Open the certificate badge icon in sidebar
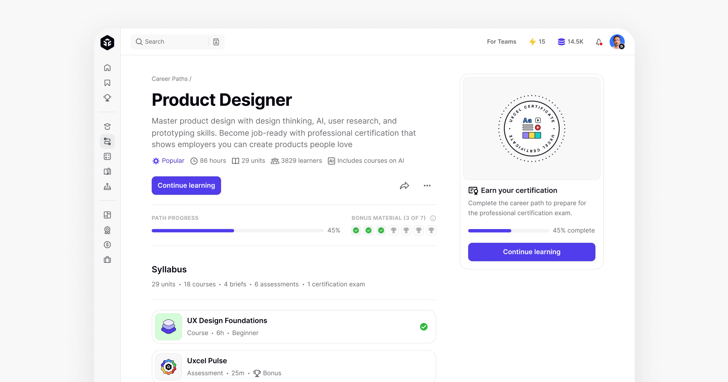 pos(107,230)
